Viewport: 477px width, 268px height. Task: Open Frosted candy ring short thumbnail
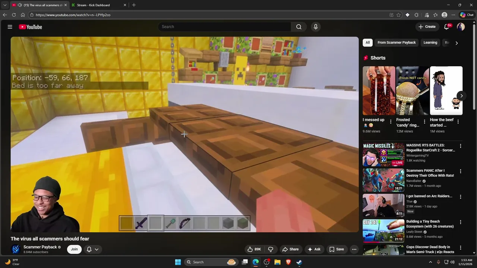pyautogui.click(x=413, y=90)
